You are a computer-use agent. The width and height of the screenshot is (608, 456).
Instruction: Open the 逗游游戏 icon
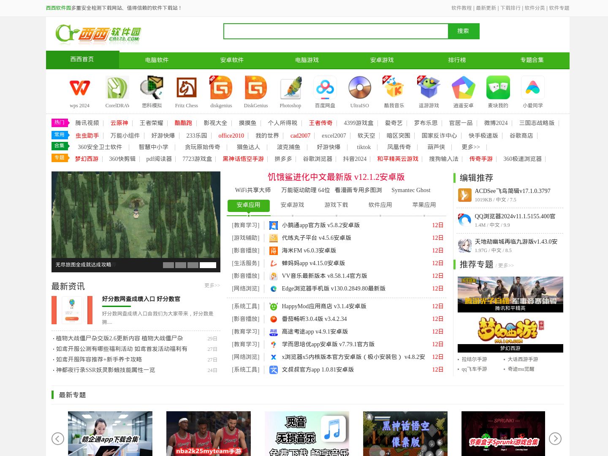pos(429,87)
